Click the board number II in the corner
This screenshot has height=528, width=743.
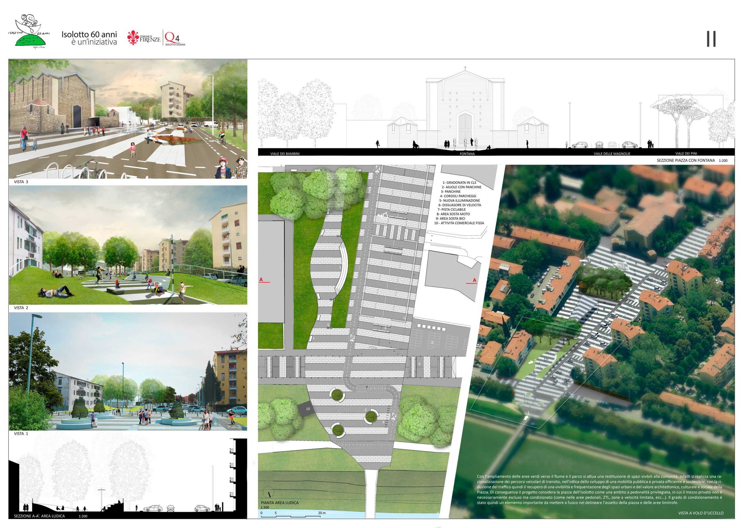coord(711,39)
